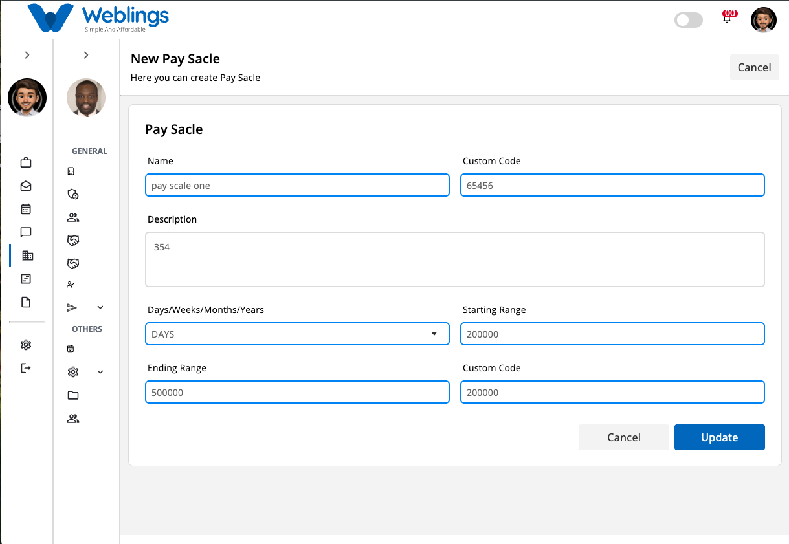The image size is (789, 544).
Task: Click the Here you can create Pay Sacle subtitle
Action: (x=195, y=78)
